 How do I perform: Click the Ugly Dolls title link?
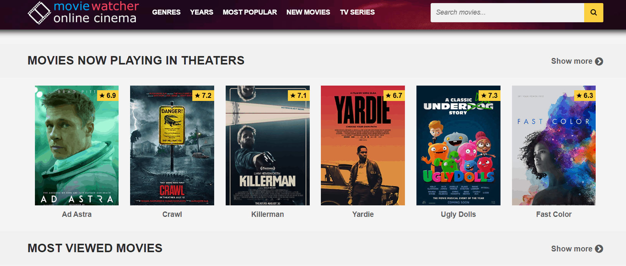point(458,214)
